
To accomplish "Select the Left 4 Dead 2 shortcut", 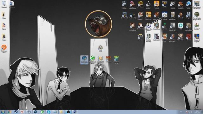I will [x=141, y=4].
